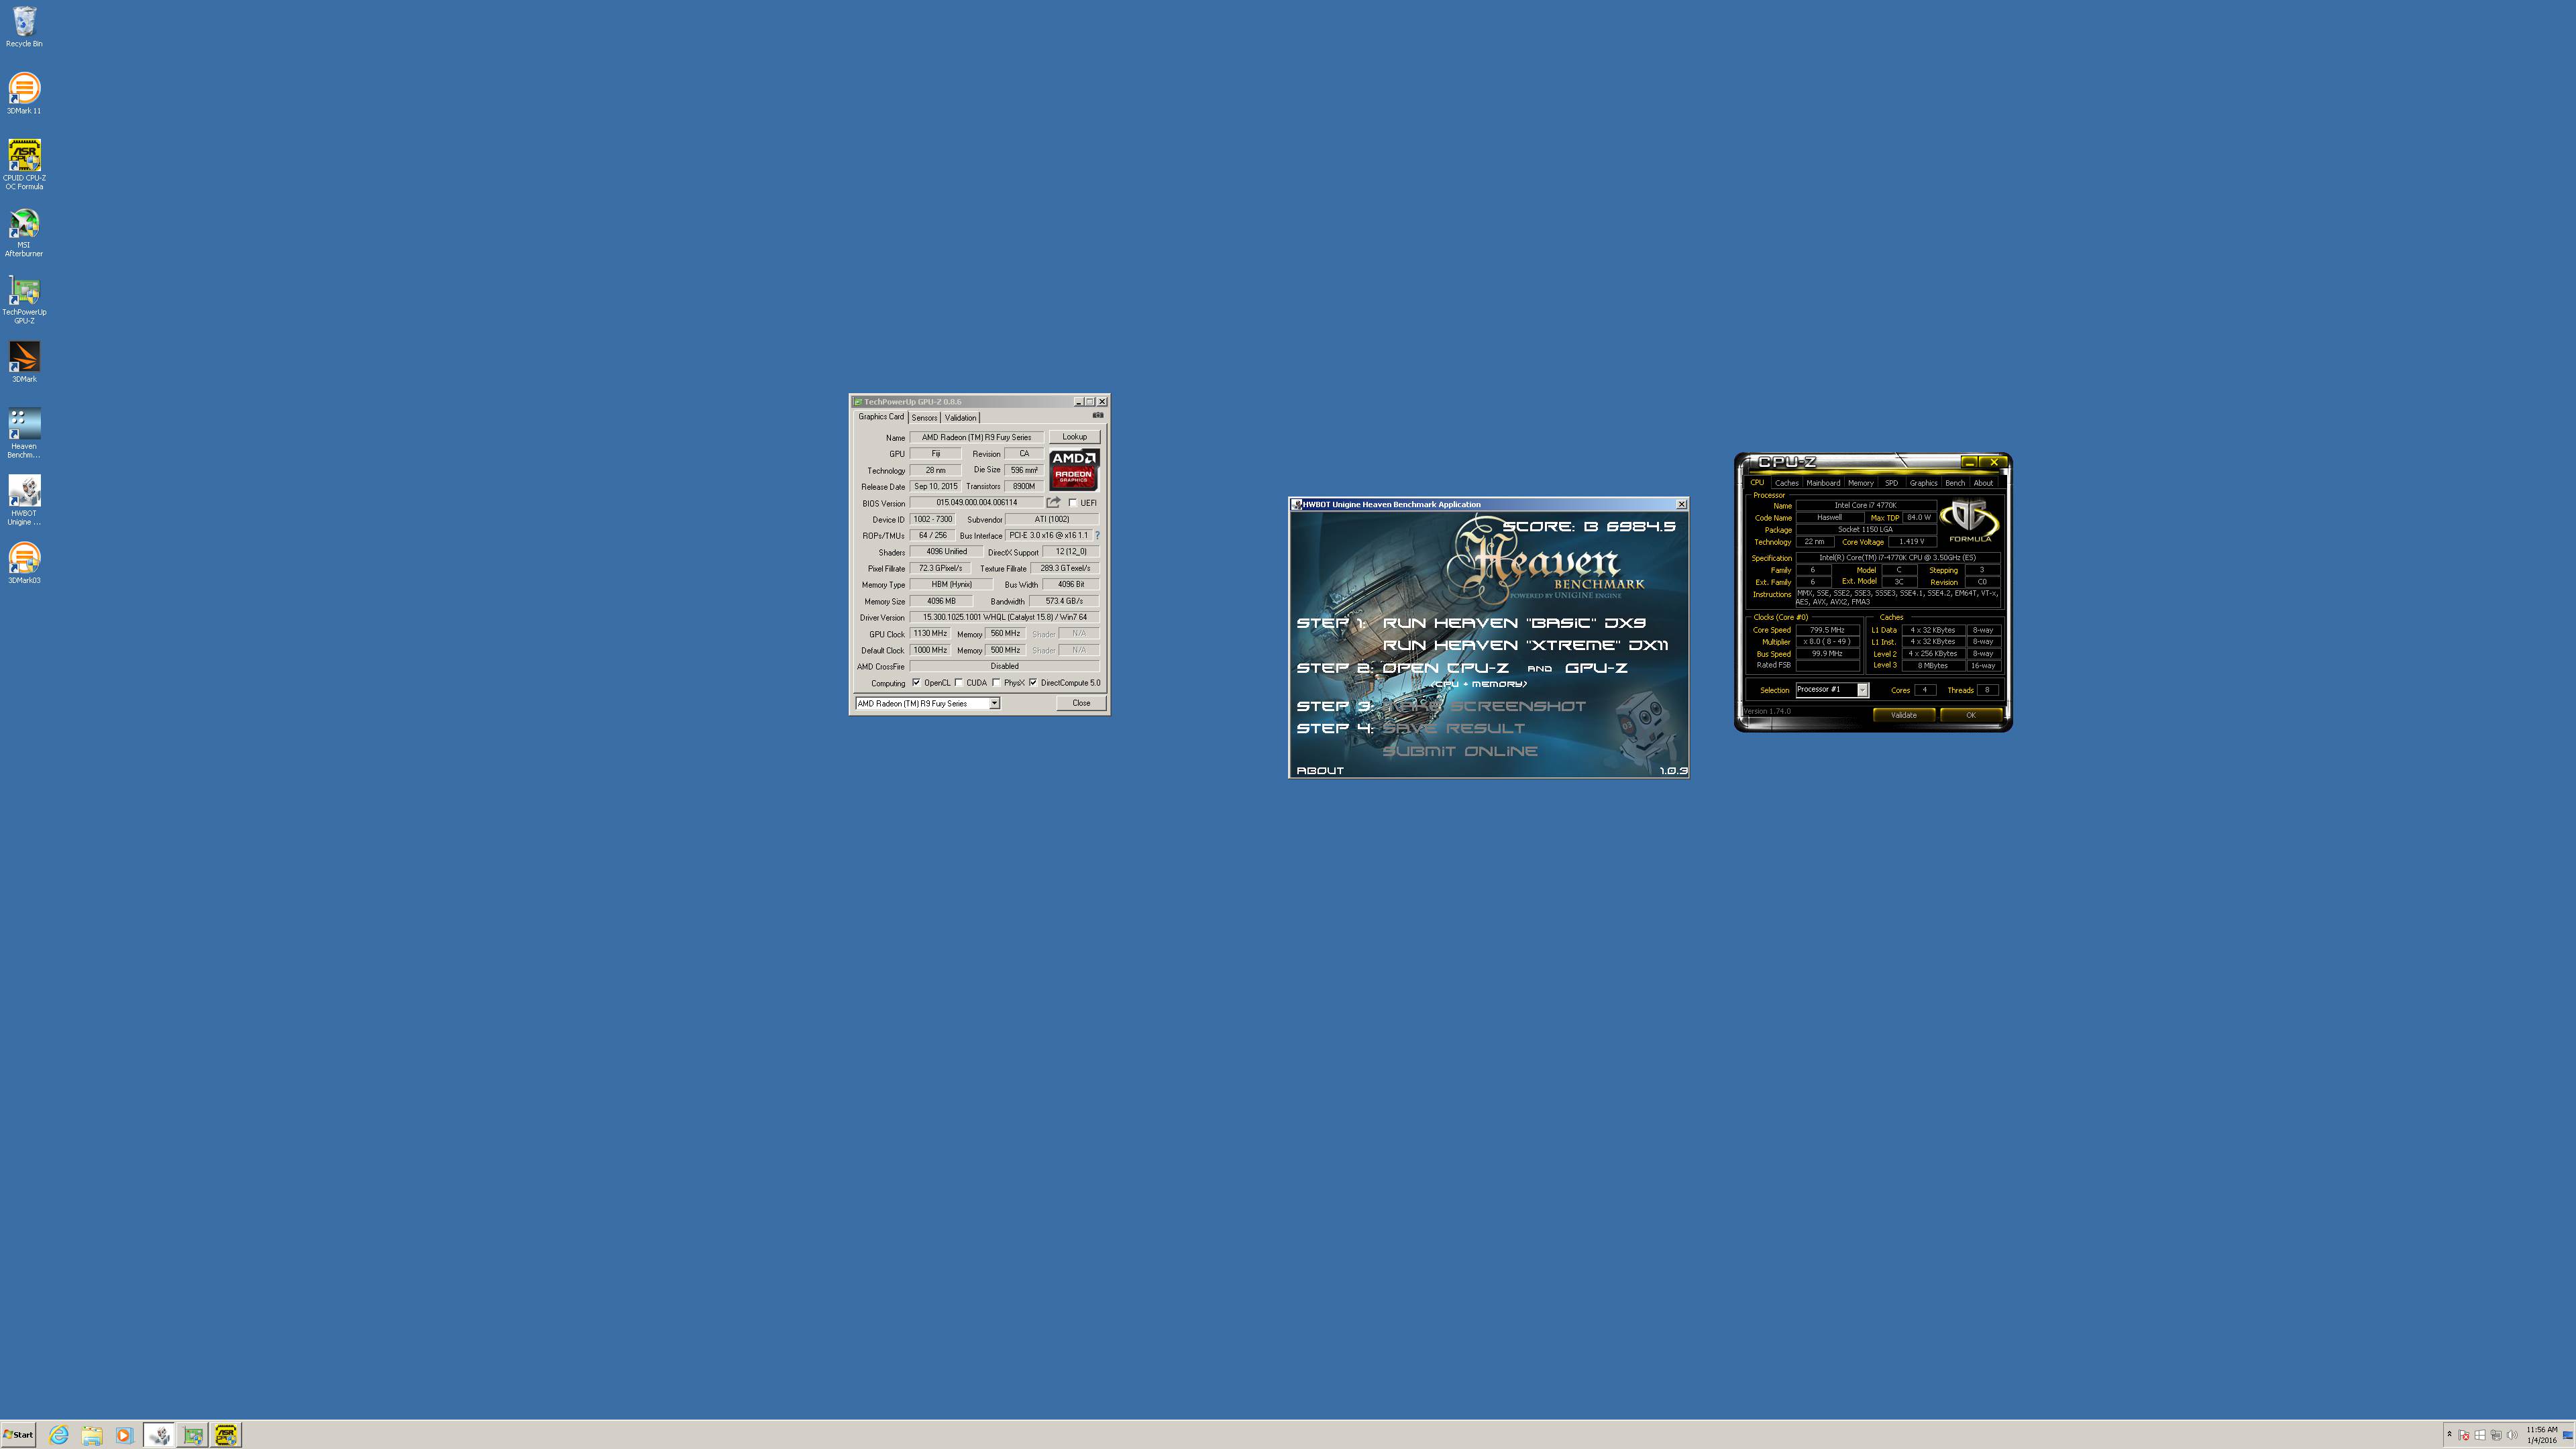The image size is (2576, 1449).
Task: Toggle the CUDA checkbox
Action: point(958,683)
